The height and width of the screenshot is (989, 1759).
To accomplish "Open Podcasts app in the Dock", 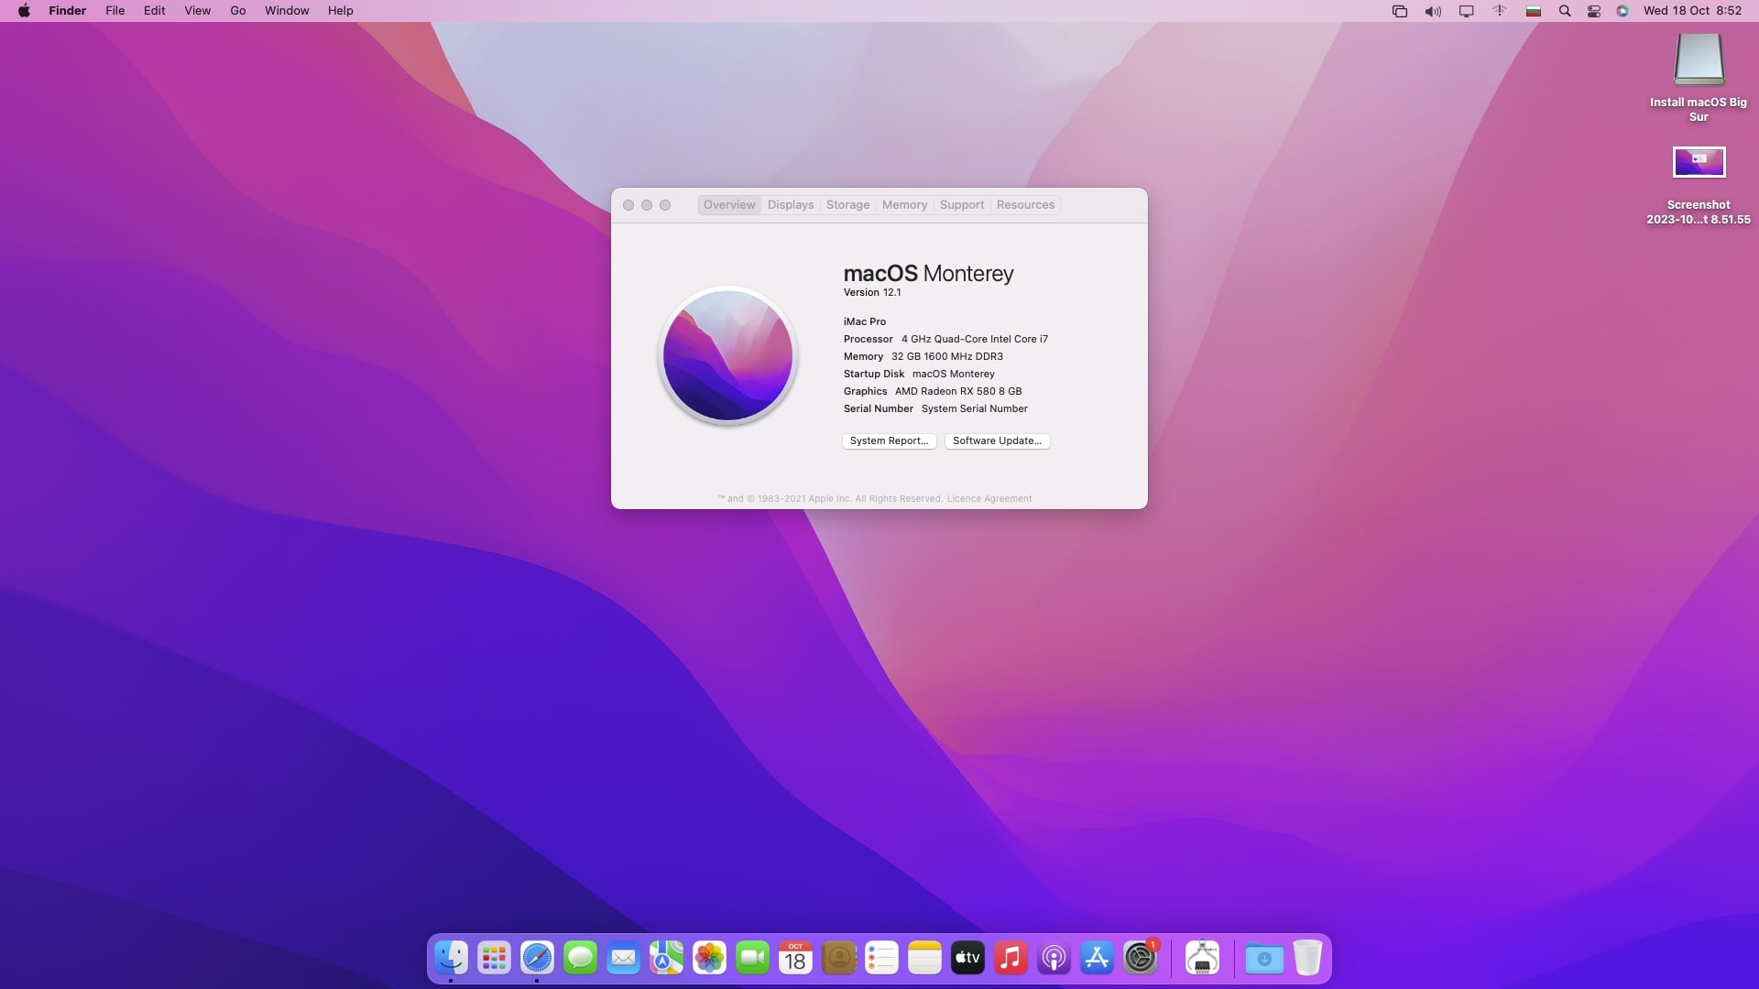I will (x=1054, y=958).
